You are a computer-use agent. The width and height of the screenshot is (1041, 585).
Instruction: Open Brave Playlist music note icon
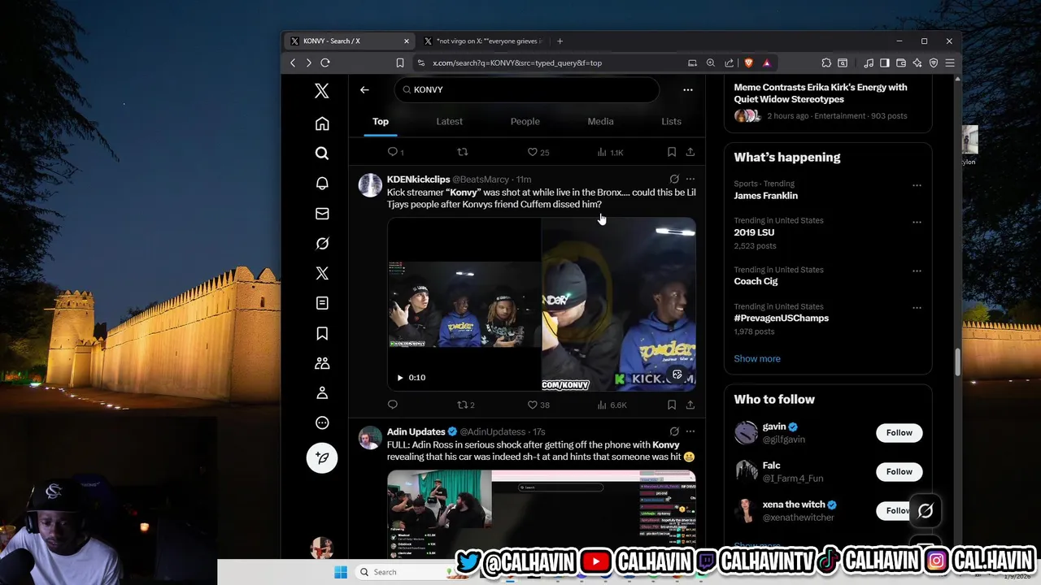(869, 63)
